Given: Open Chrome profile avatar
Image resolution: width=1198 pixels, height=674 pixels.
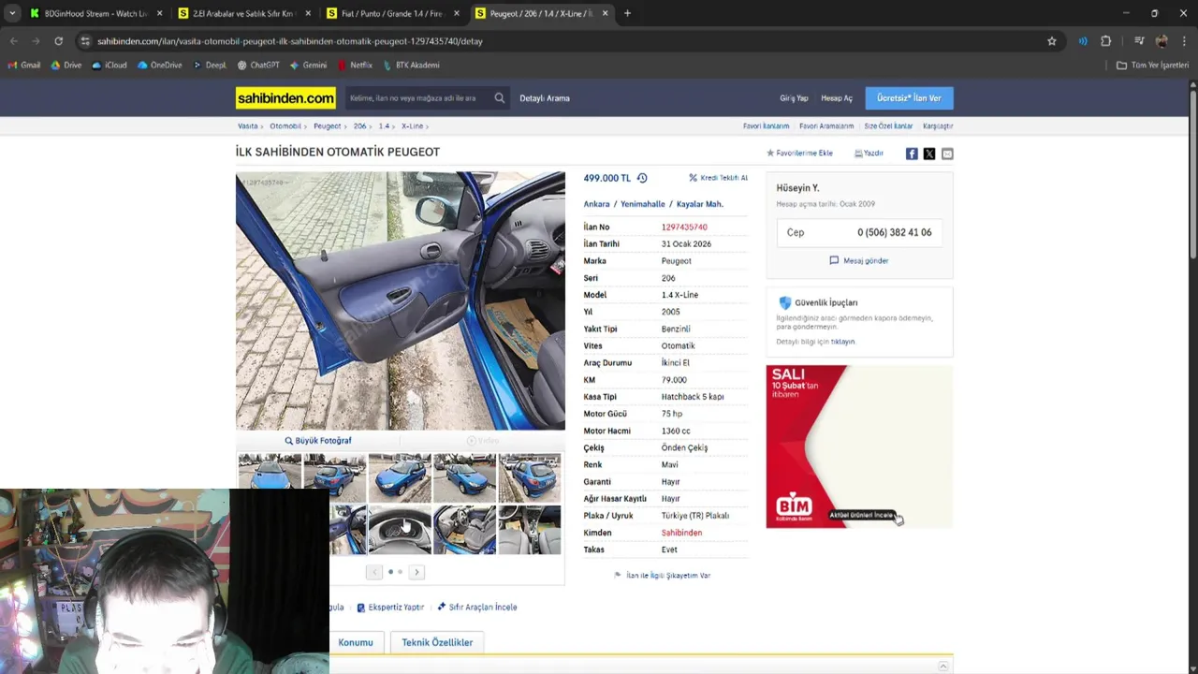Looking at the screenshot, I should [x=1161, y=41].
